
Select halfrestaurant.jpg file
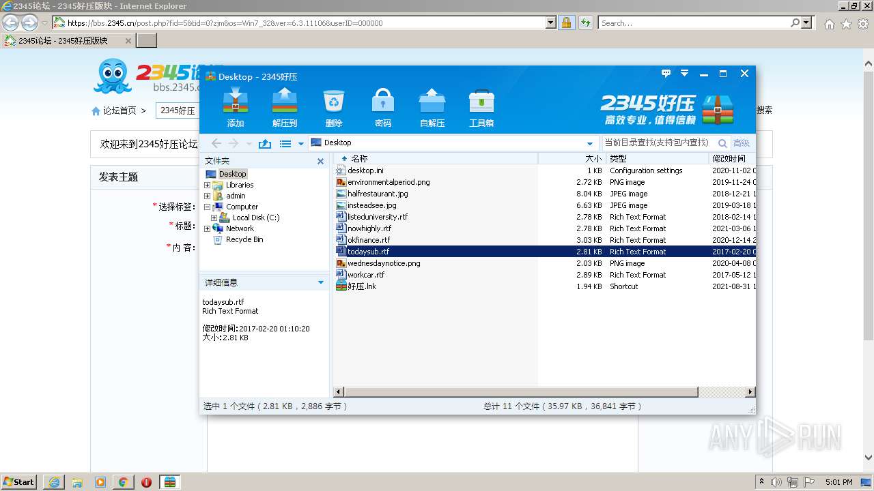[x=378, y=194]
